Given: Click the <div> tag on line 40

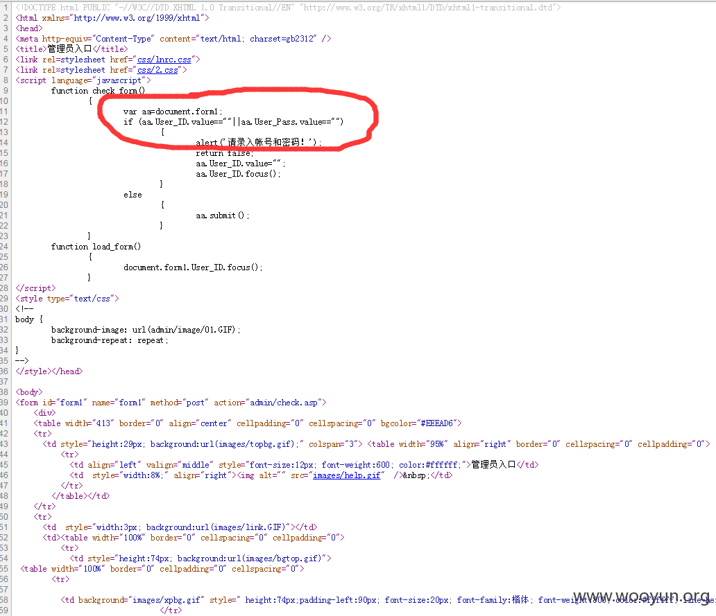Looking at the screenshot, I should [44, 413].
